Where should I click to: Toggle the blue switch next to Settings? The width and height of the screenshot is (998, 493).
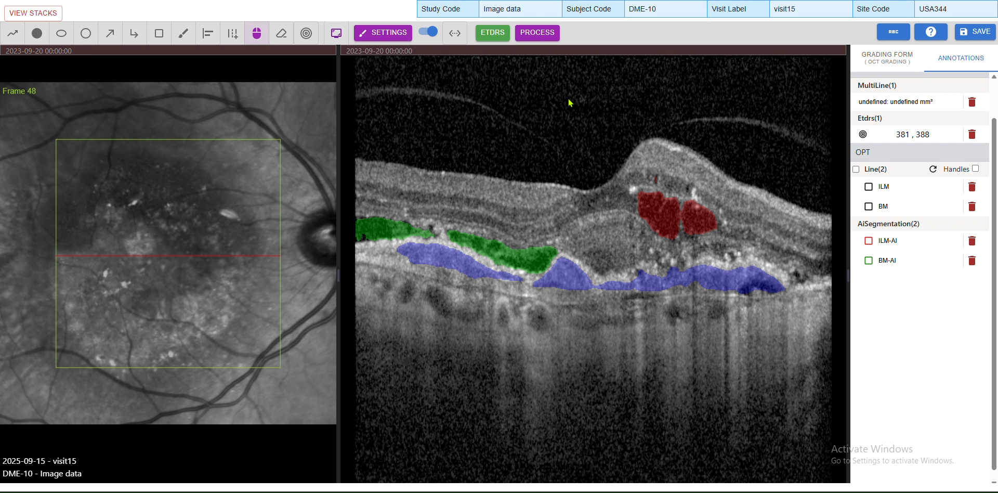point(428,32)
